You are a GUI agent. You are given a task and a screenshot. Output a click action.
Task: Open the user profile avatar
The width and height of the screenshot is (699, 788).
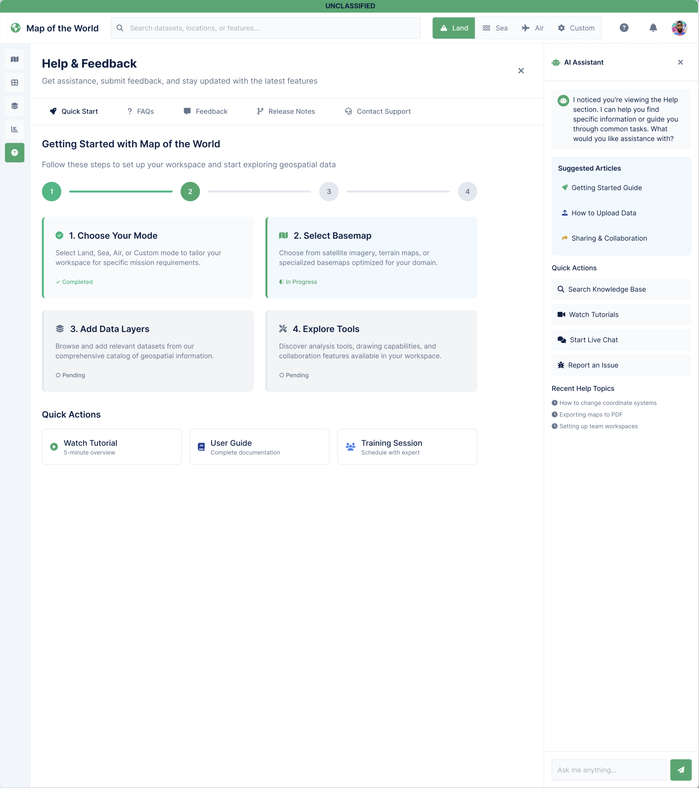coord(679,28)
